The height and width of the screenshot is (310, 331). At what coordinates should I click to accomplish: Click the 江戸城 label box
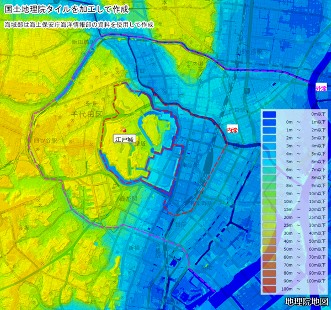click(x=124, y=140)
